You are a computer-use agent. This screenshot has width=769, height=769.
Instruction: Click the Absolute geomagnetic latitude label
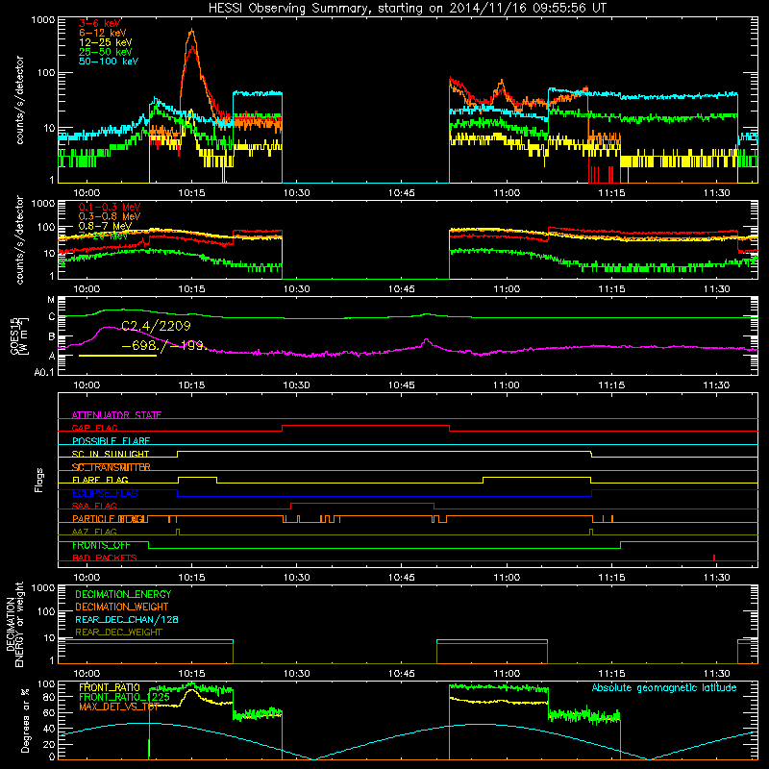pos(664,687)
